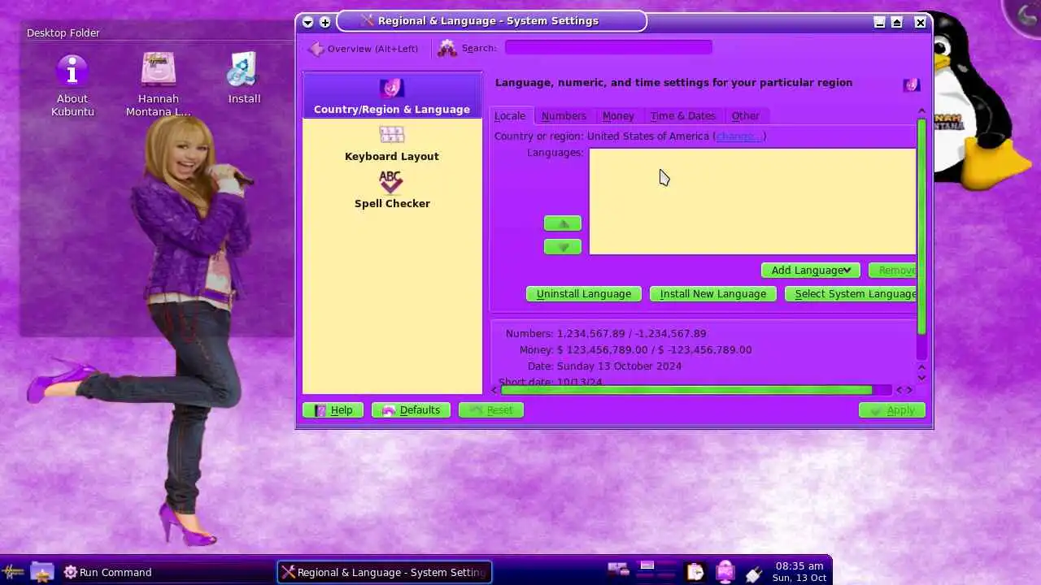Click the Reset button

click(490, 410)
